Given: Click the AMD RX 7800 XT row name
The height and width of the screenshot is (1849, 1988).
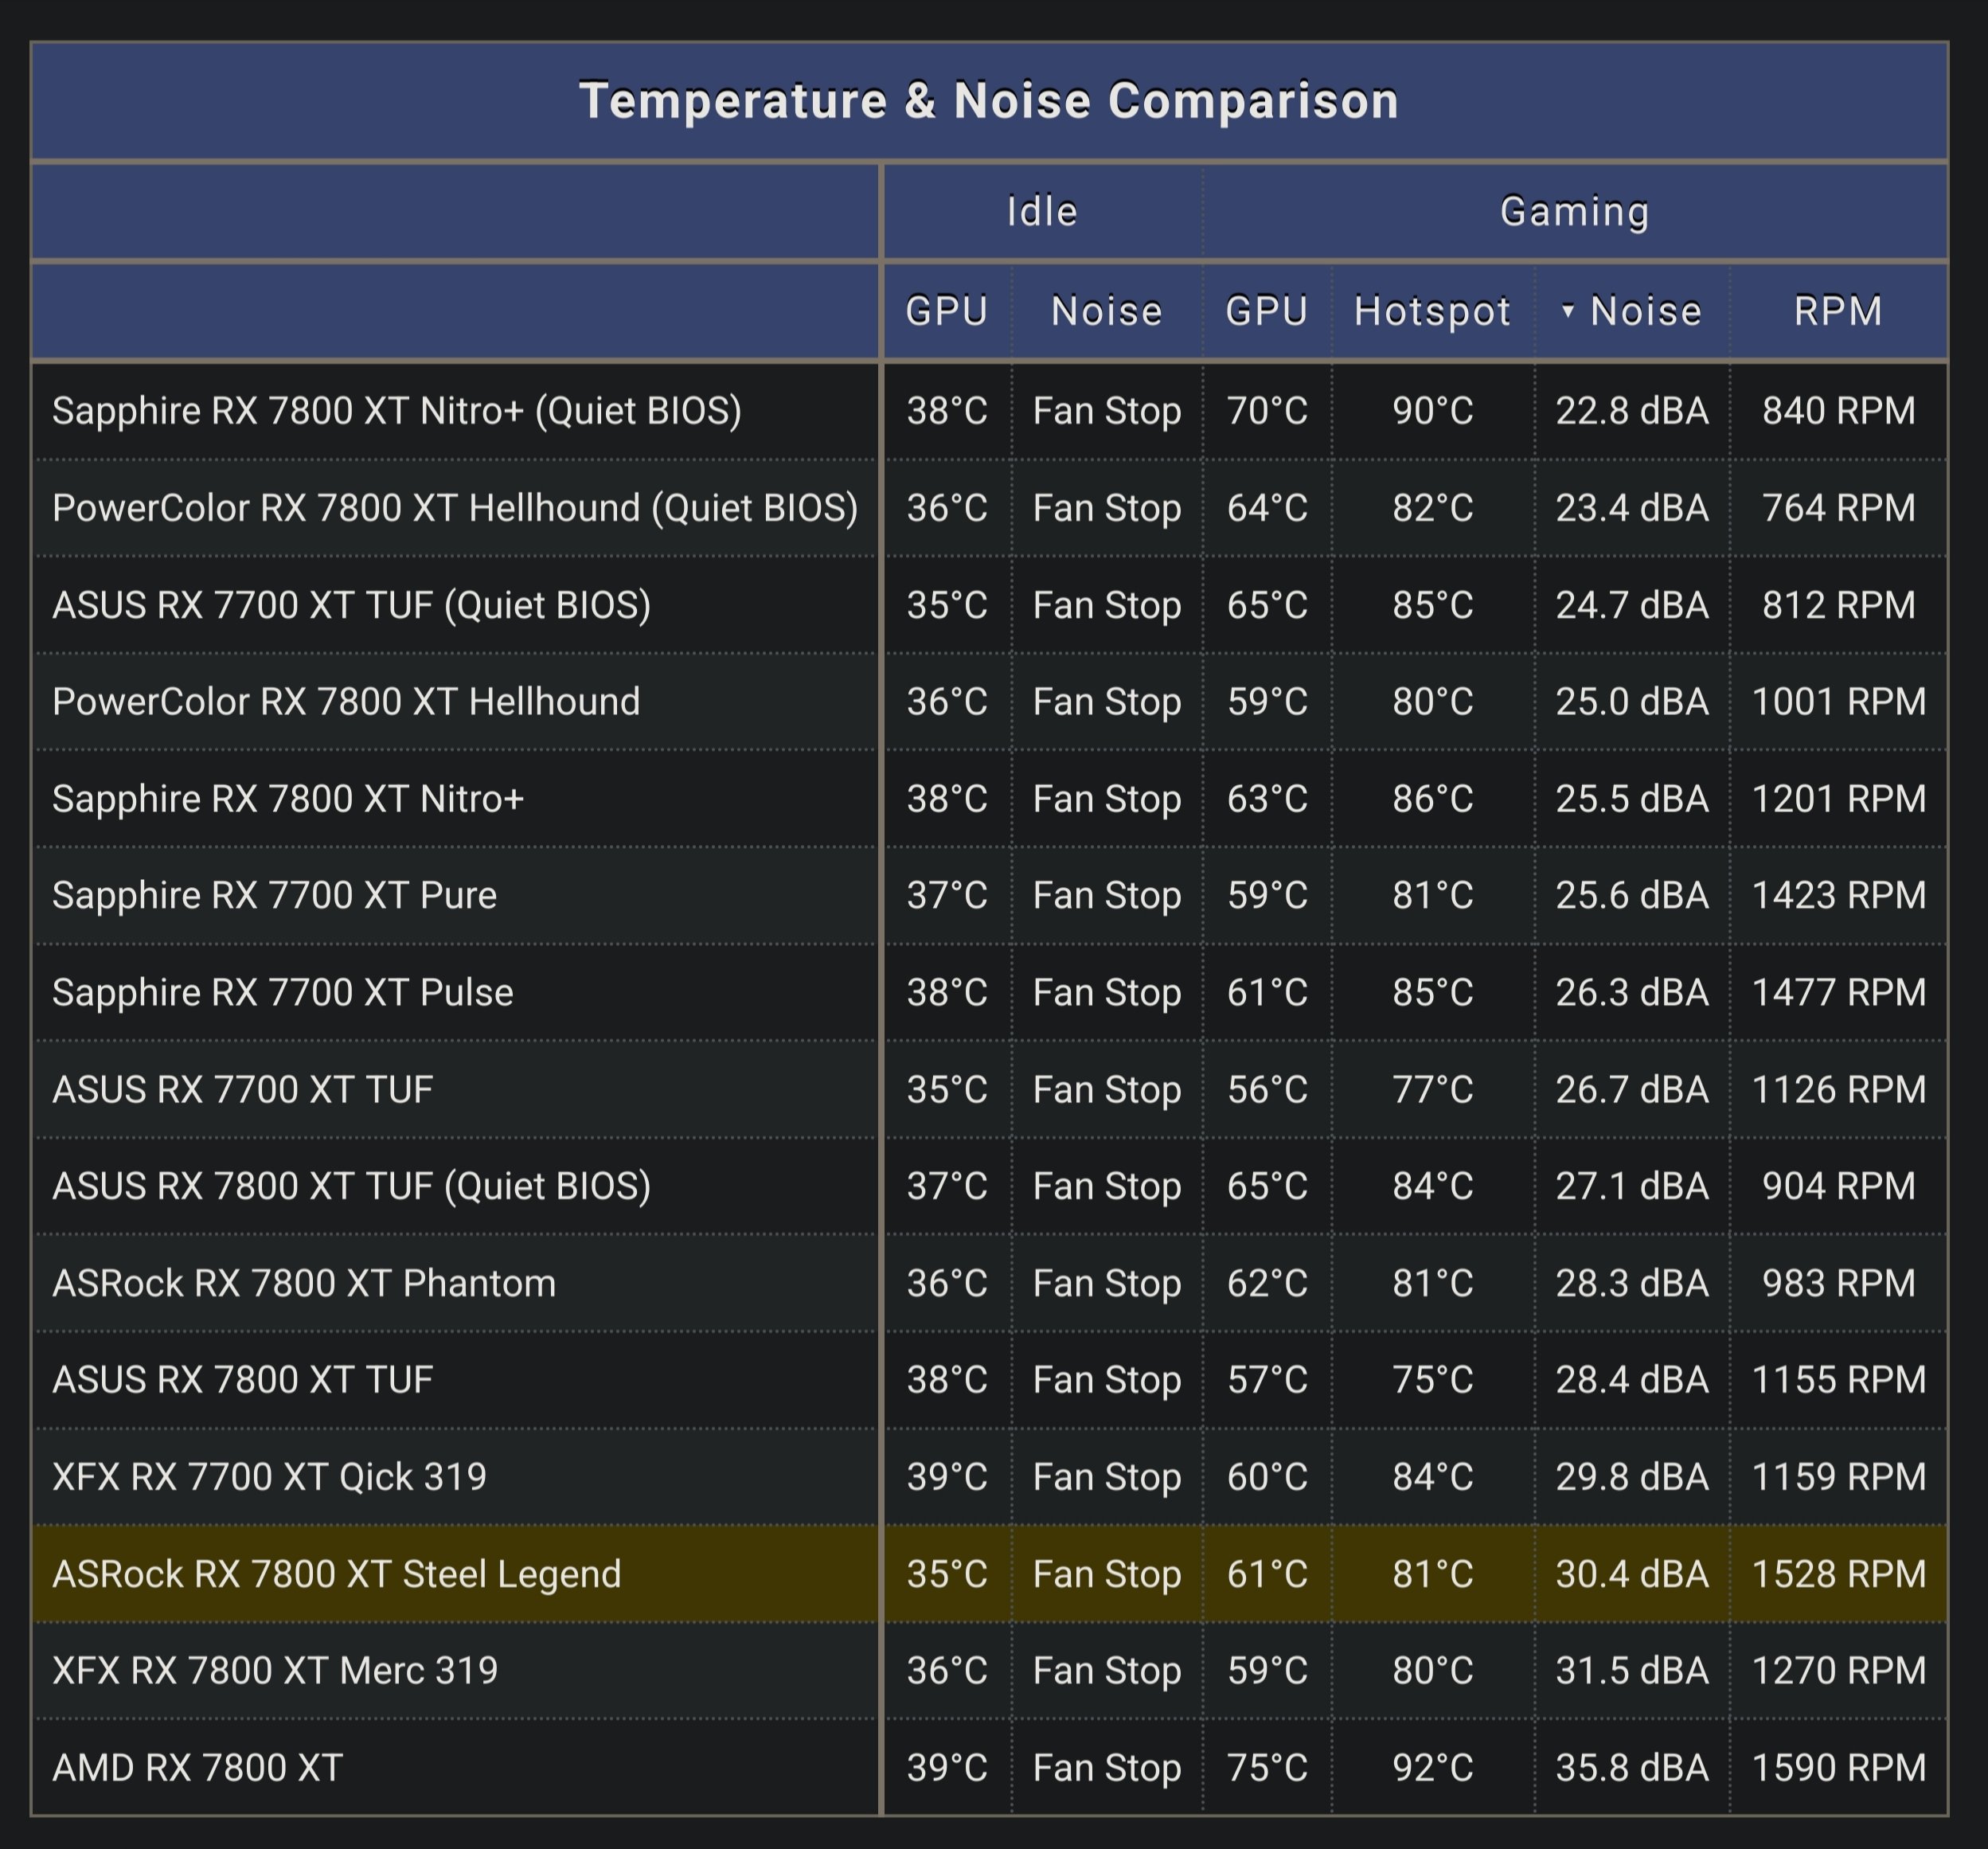Looking at the screenshot, I should pyautogui.click(x=197, y=1768).
